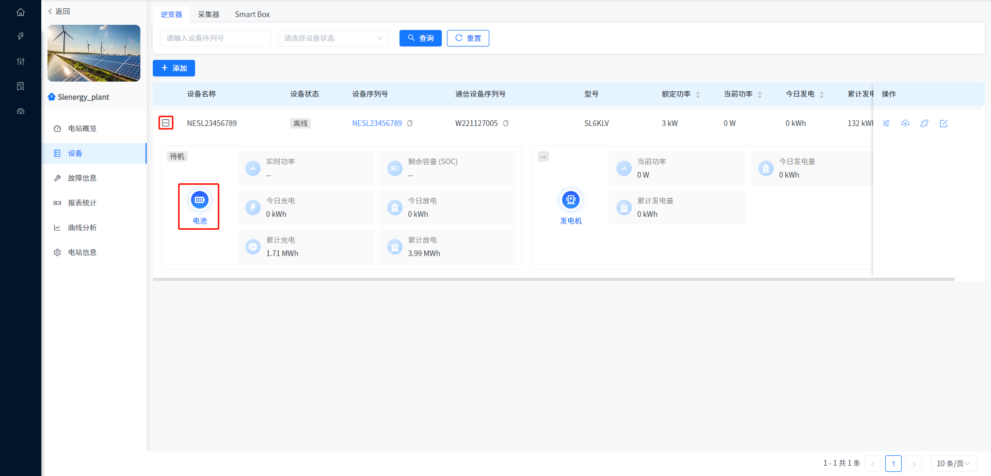The height and width of the screenshot is (476, 991).
Task: Collapse the NESL23456789 device row
Action: pyautogui.click(x=166, y=123)
